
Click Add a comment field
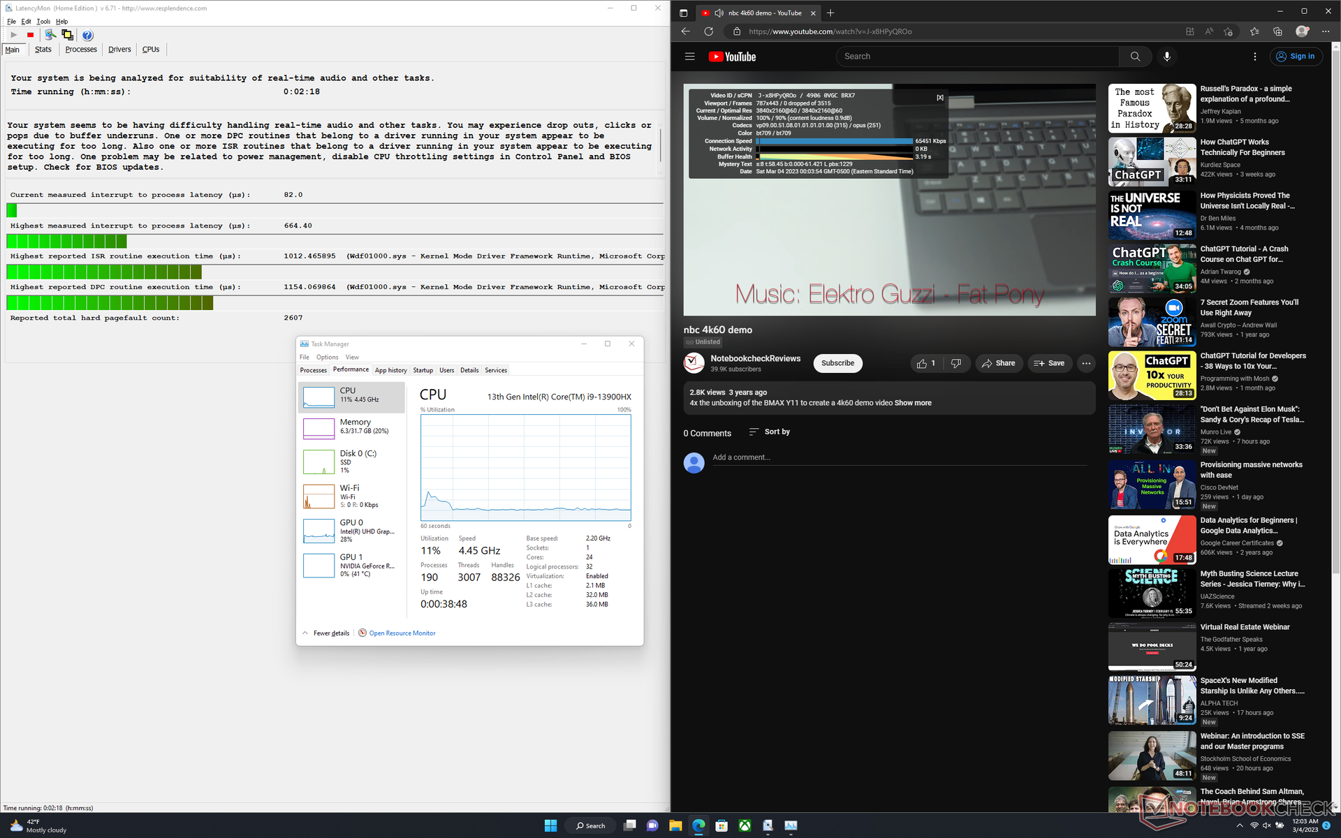pyautogui.click(x=900, y=457)
